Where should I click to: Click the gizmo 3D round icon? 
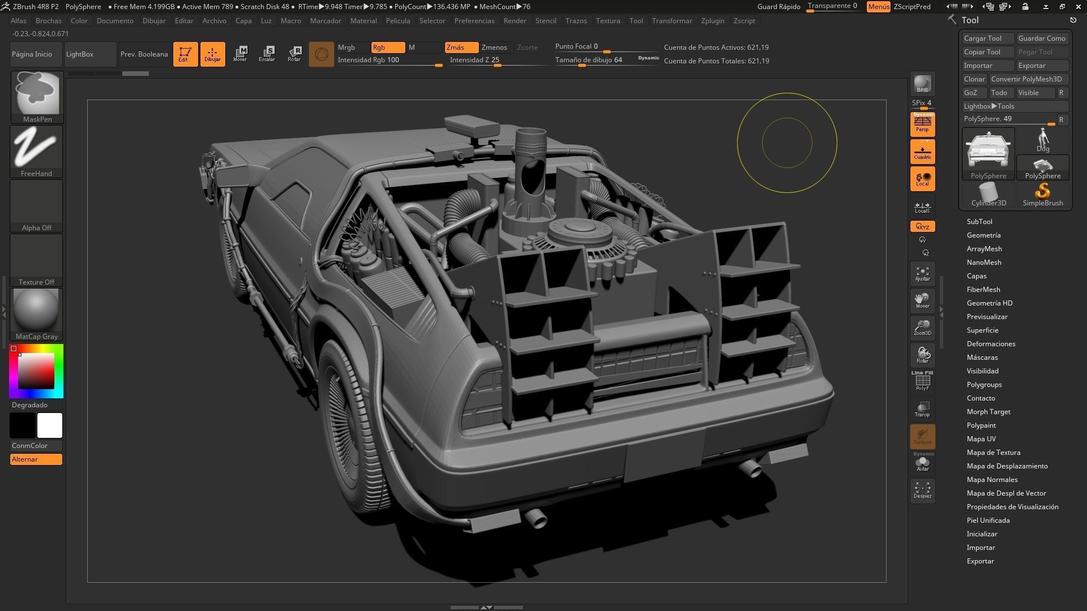click(322, 54)
